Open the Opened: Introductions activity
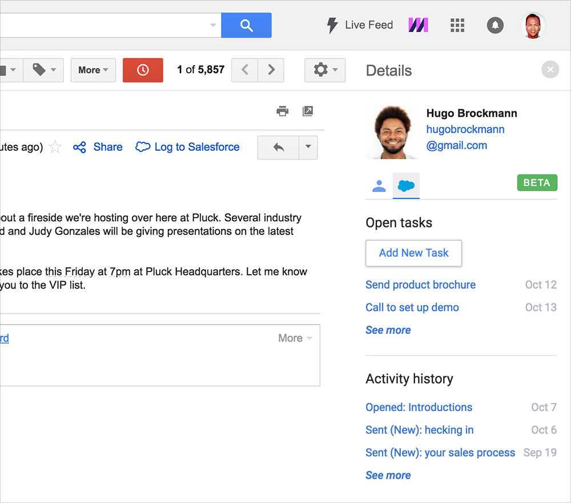The width and height of the screenshot is (571, 503). 419,407
